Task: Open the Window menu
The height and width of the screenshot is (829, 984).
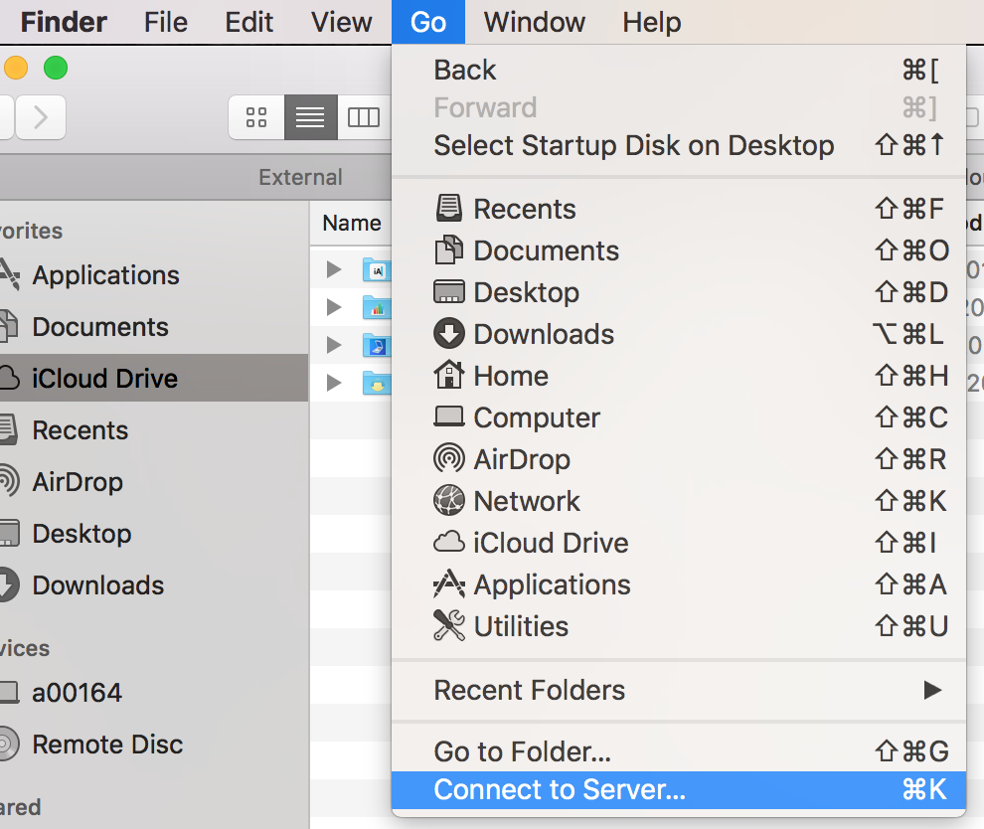Action: tap(534, 22)
